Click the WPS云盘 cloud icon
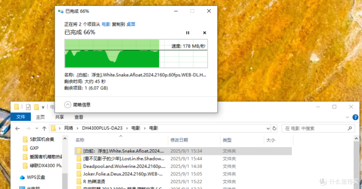The width and height of the screenshot is (362, 189). click(x=22, y=178)
